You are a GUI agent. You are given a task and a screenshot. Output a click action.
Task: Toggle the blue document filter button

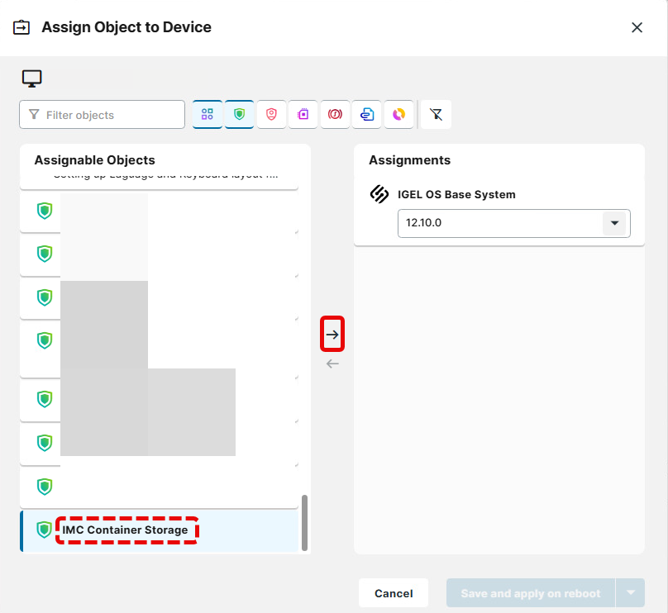pyautogui.click(x=367, y=114)
